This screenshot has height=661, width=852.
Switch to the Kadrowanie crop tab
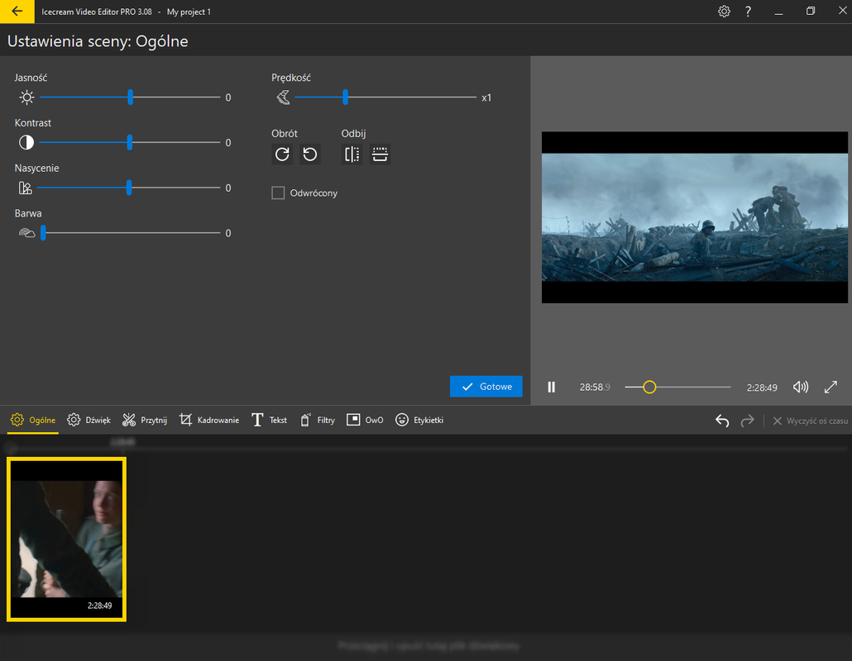209,420
